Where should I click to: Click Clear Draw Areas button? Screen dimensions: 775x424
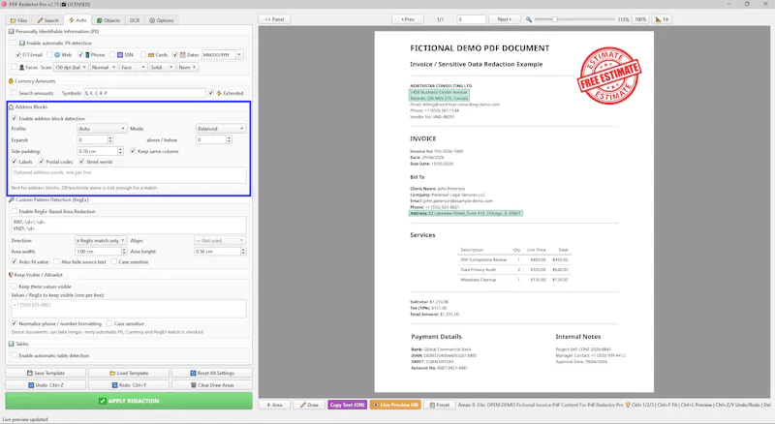[x=212, y=385]
